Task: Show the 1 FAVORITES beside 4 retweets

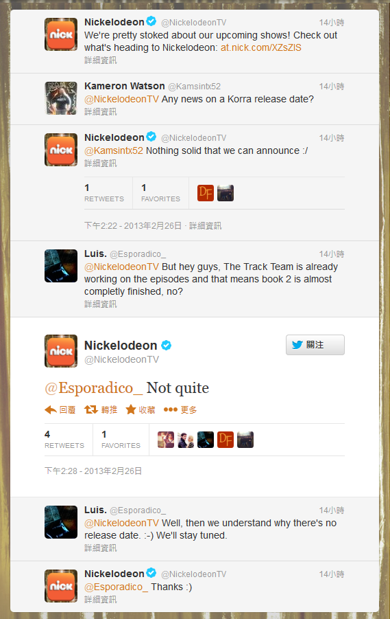Action: tap(121, 440)
